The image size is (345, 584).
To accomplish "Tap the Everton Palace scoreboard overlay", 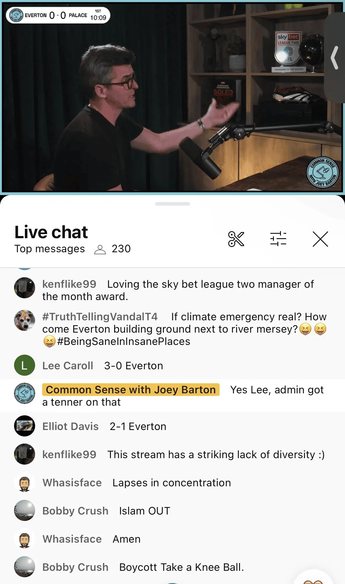I will [58, 15].
